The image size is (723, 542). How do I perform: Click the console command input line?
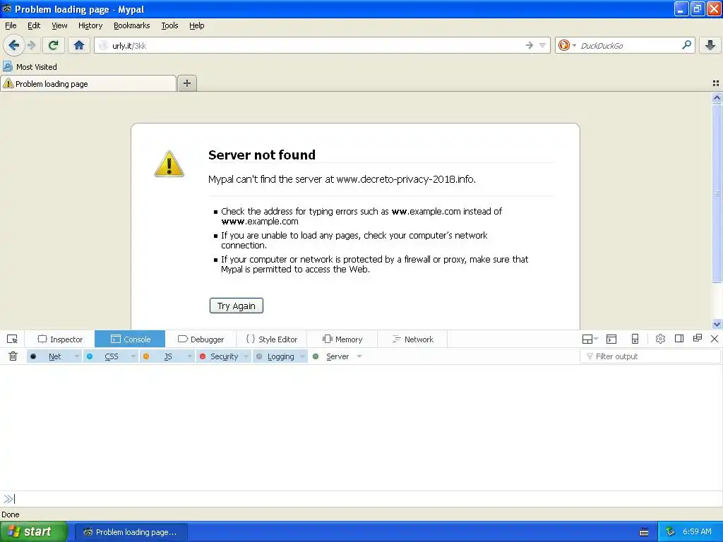click(x=361, y=499)
